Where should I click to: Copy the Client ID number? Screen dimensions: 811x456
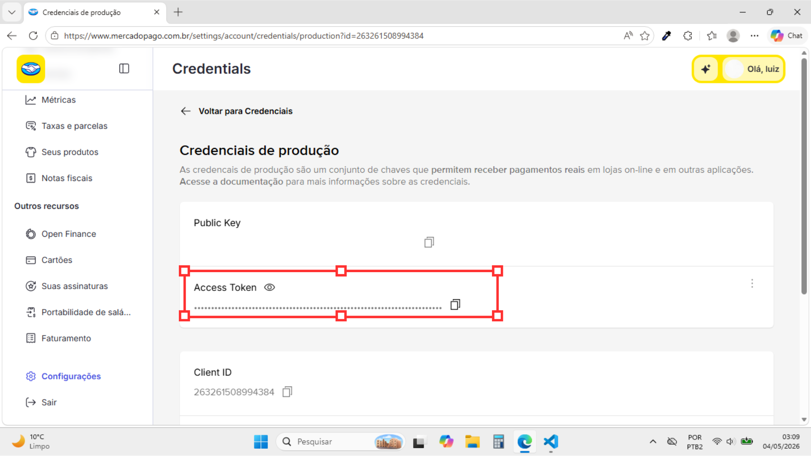click(x=287, y=392)
